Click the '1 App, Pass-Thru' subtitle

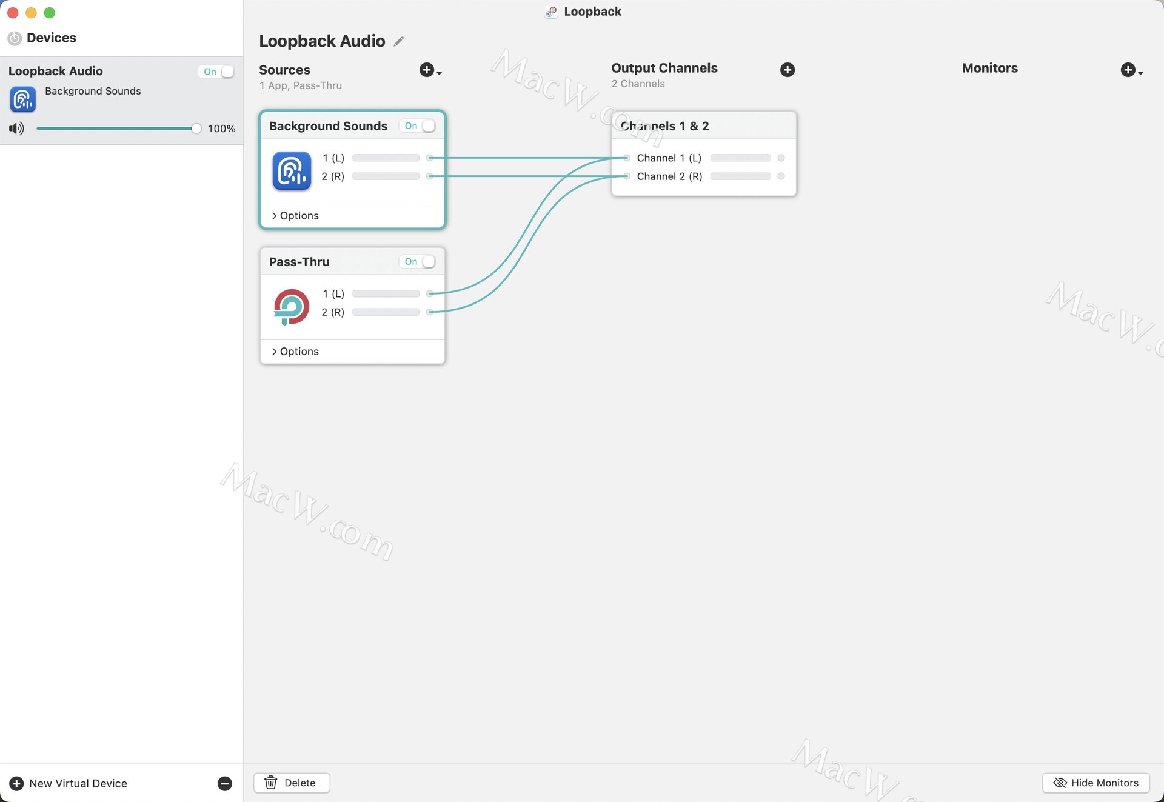tap(301, 85)
